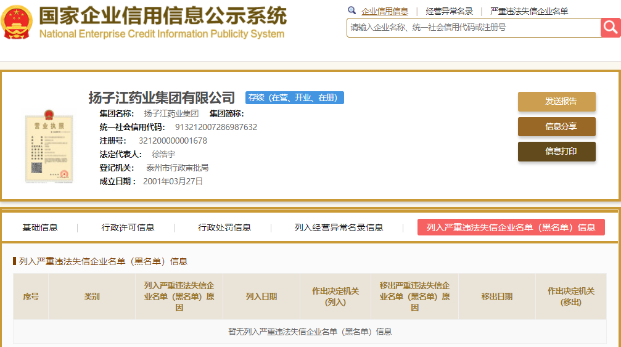Click the 信息打印 button
The height and width of the screenshot is (347, 621).
click(x=556, y=152)
